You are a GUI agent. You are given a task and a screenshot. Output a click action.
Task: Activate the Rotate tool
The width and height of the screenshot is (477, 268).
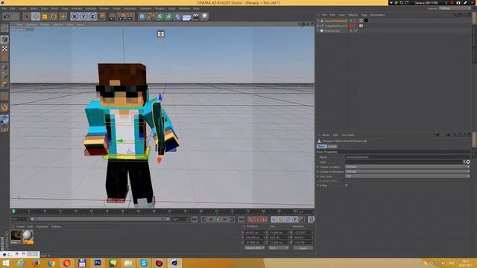click(54, 16)
